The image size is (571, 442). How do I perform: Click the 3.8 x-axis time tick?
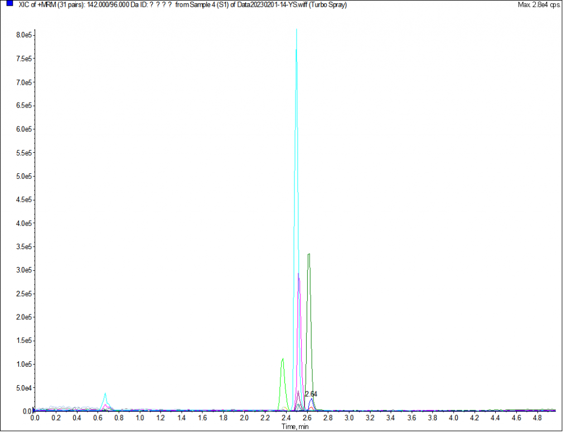click(x=433, y=418)
